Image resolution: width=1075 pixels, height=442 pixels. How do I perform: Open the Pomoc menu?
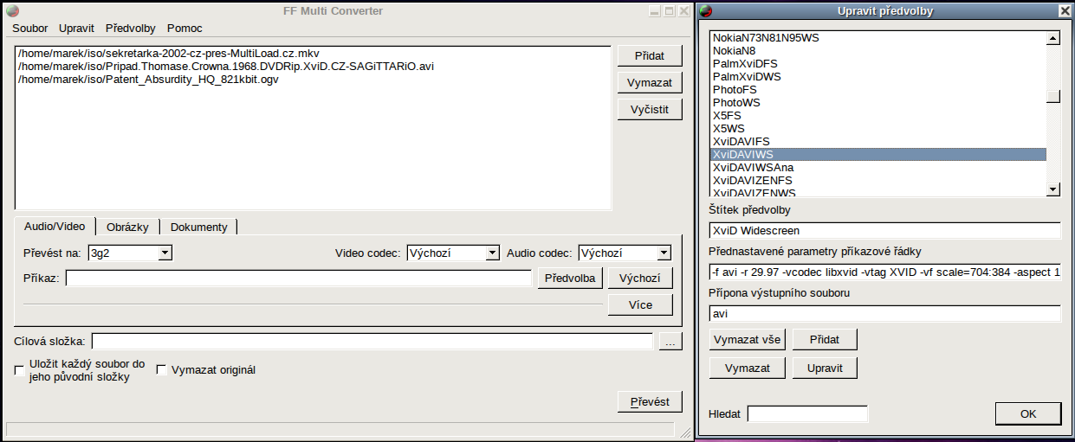click(185, 29)
